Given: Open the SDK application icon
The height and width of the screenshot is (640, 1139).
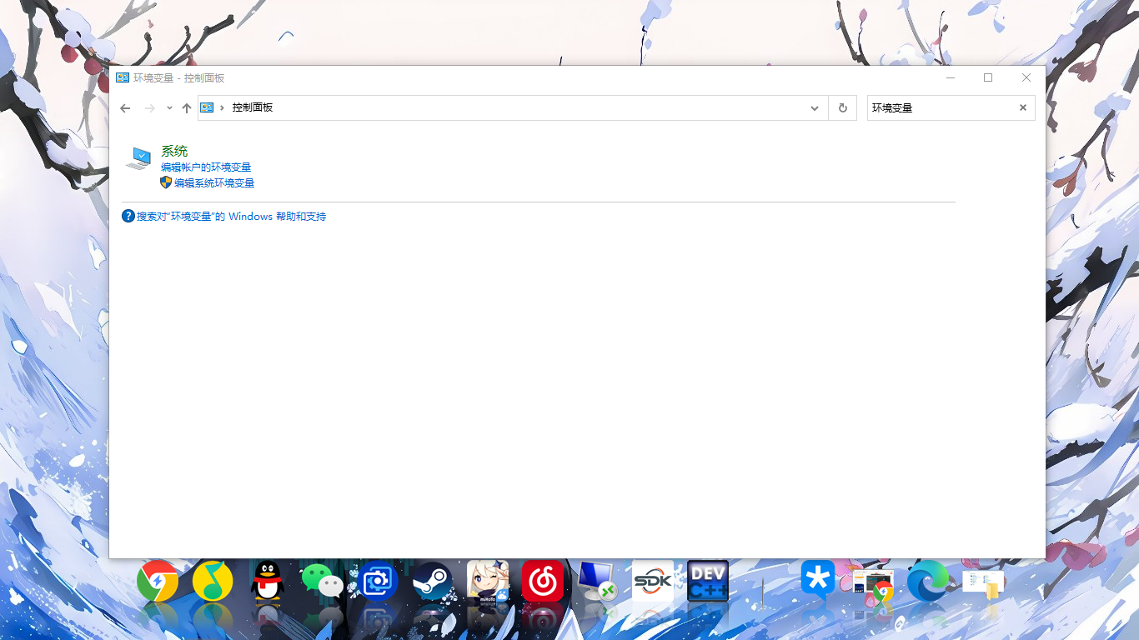Looking at the screenshot, I should click(652, 582).
